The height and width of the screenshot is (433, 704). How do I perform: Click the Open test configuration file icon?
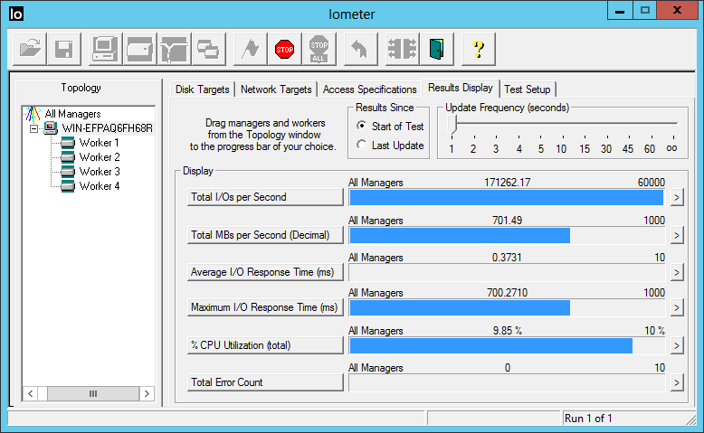(30, 49)
